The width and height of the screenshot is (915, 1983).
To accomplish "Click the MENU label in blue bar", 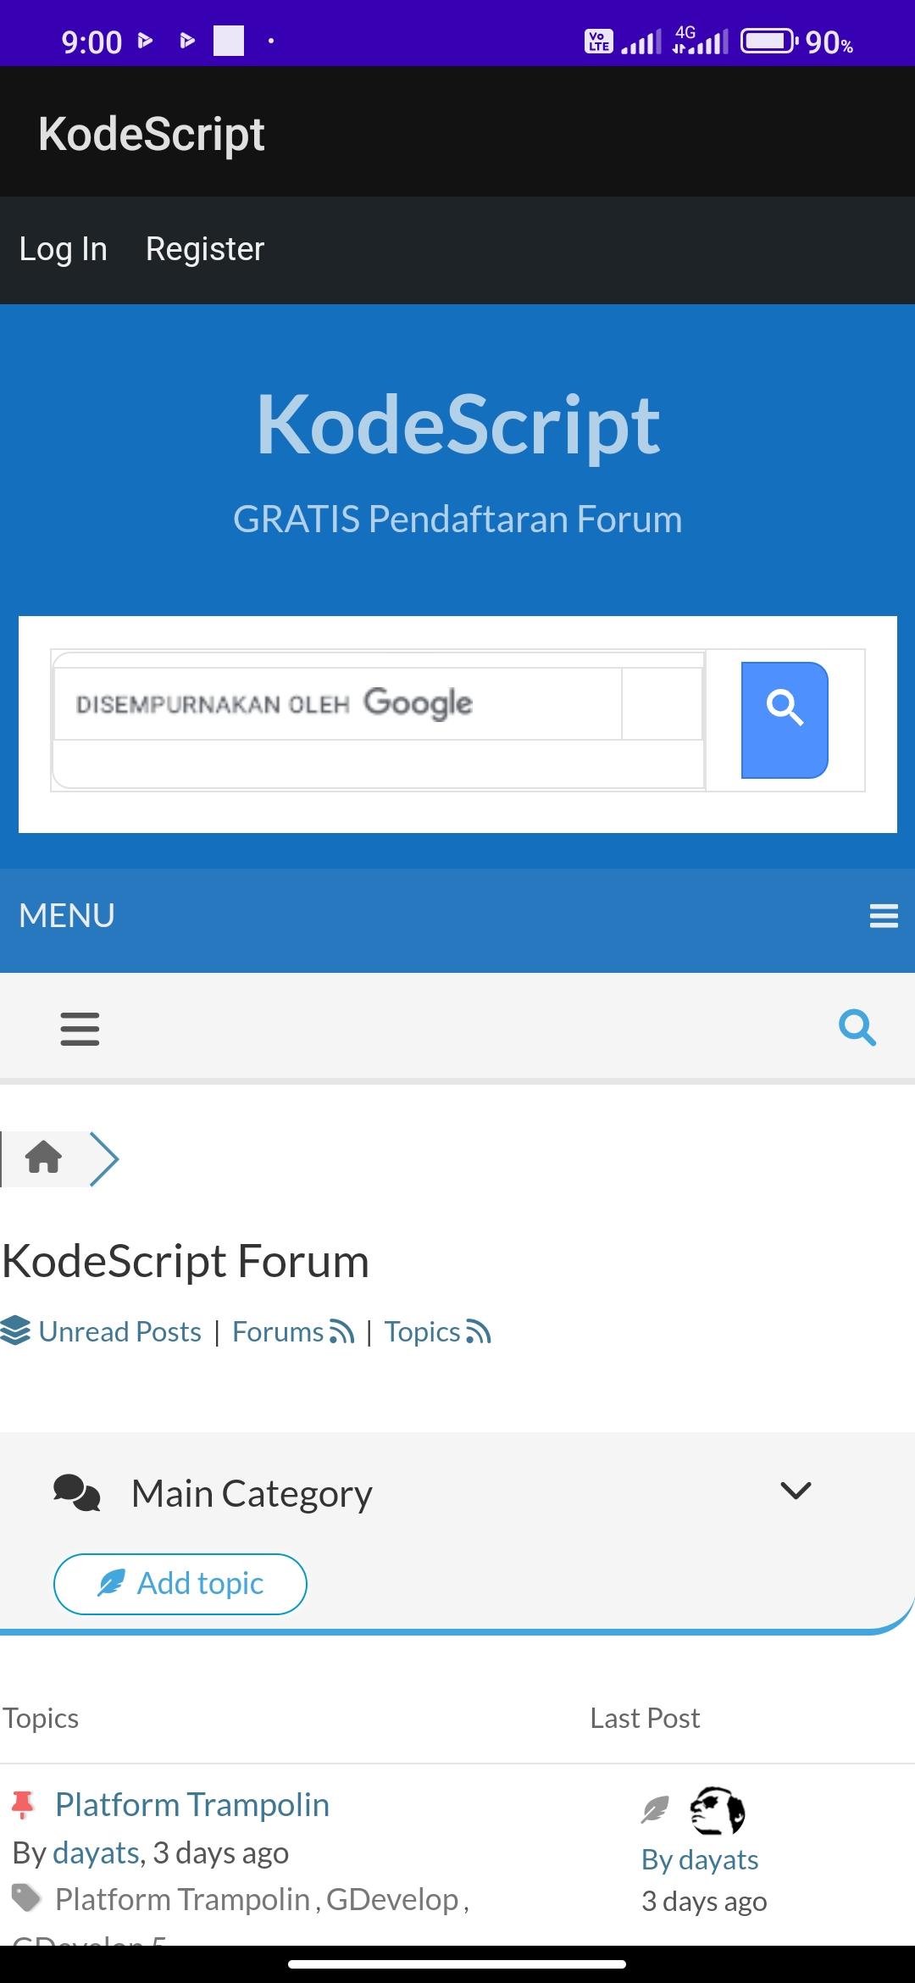I will click(x=67, y=916).
